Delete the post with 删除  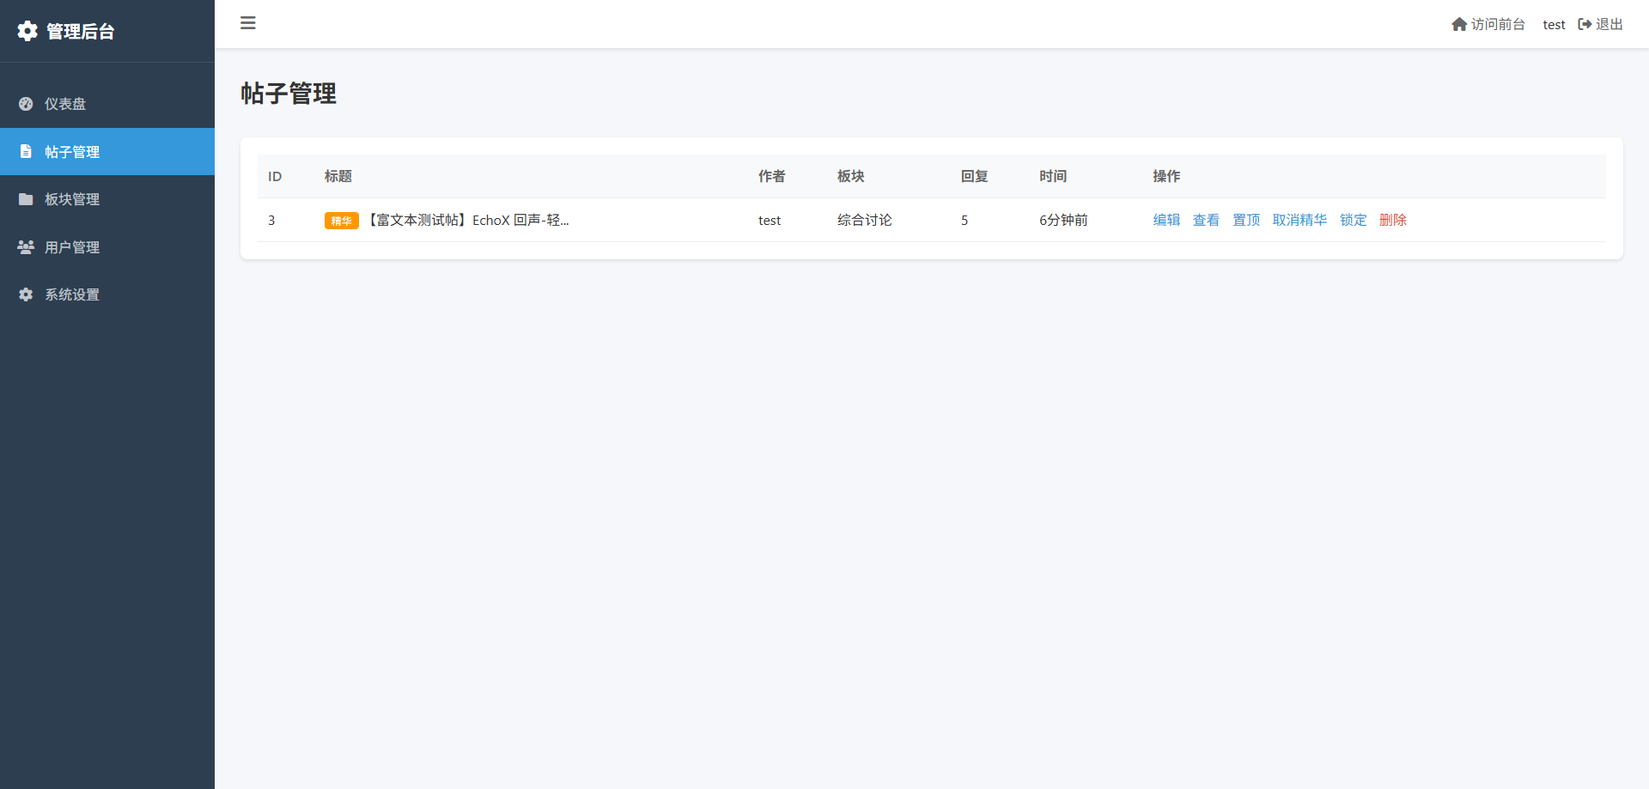pos(1392,220)
